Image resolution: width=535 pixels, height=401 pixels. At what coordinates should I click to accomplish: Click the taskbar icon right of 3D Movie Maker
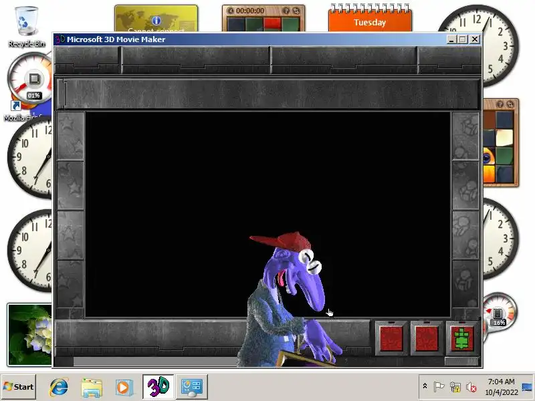coord(192,387)
